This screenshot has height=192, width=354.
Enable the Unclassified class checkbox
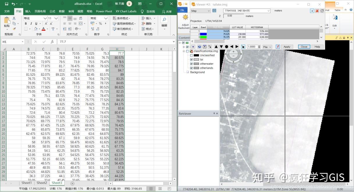click(191, 55)
